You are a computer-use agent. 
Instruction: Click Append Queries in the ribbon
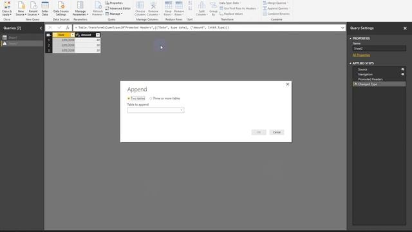(276, 8)
